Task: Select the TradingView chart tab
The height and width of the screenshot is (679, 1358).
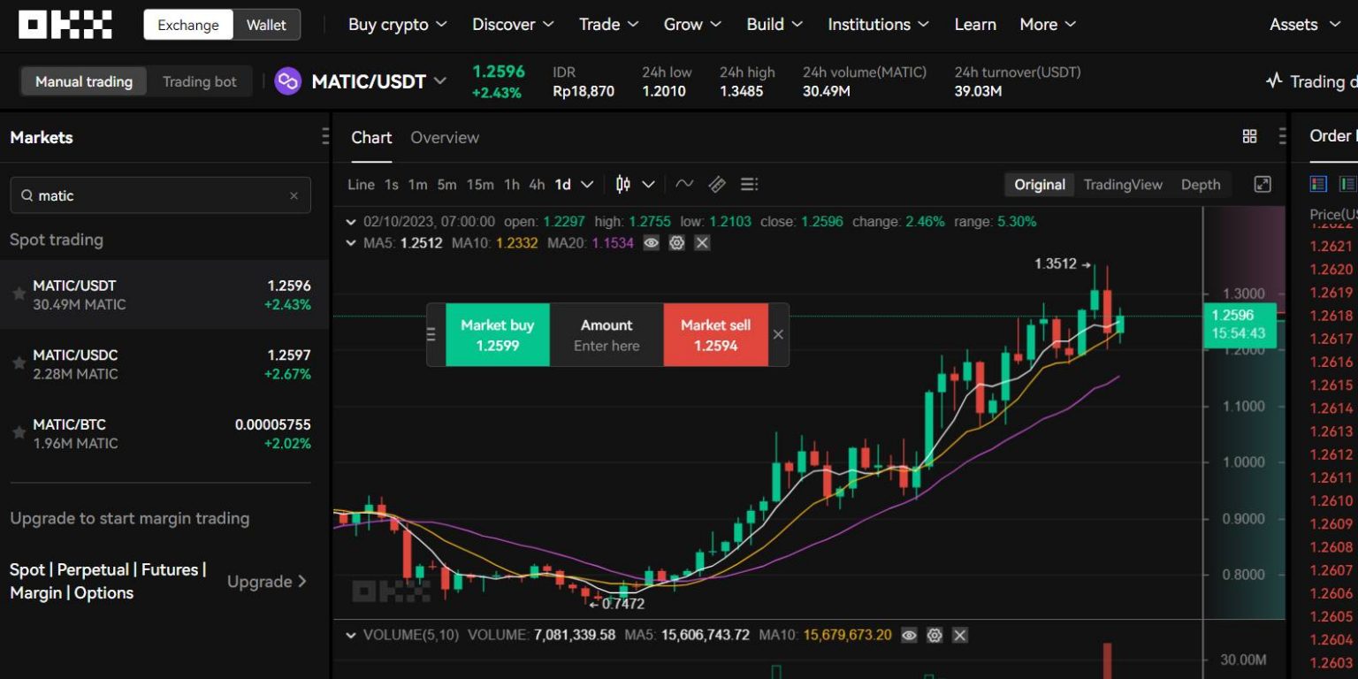Action: (1123, 184)
